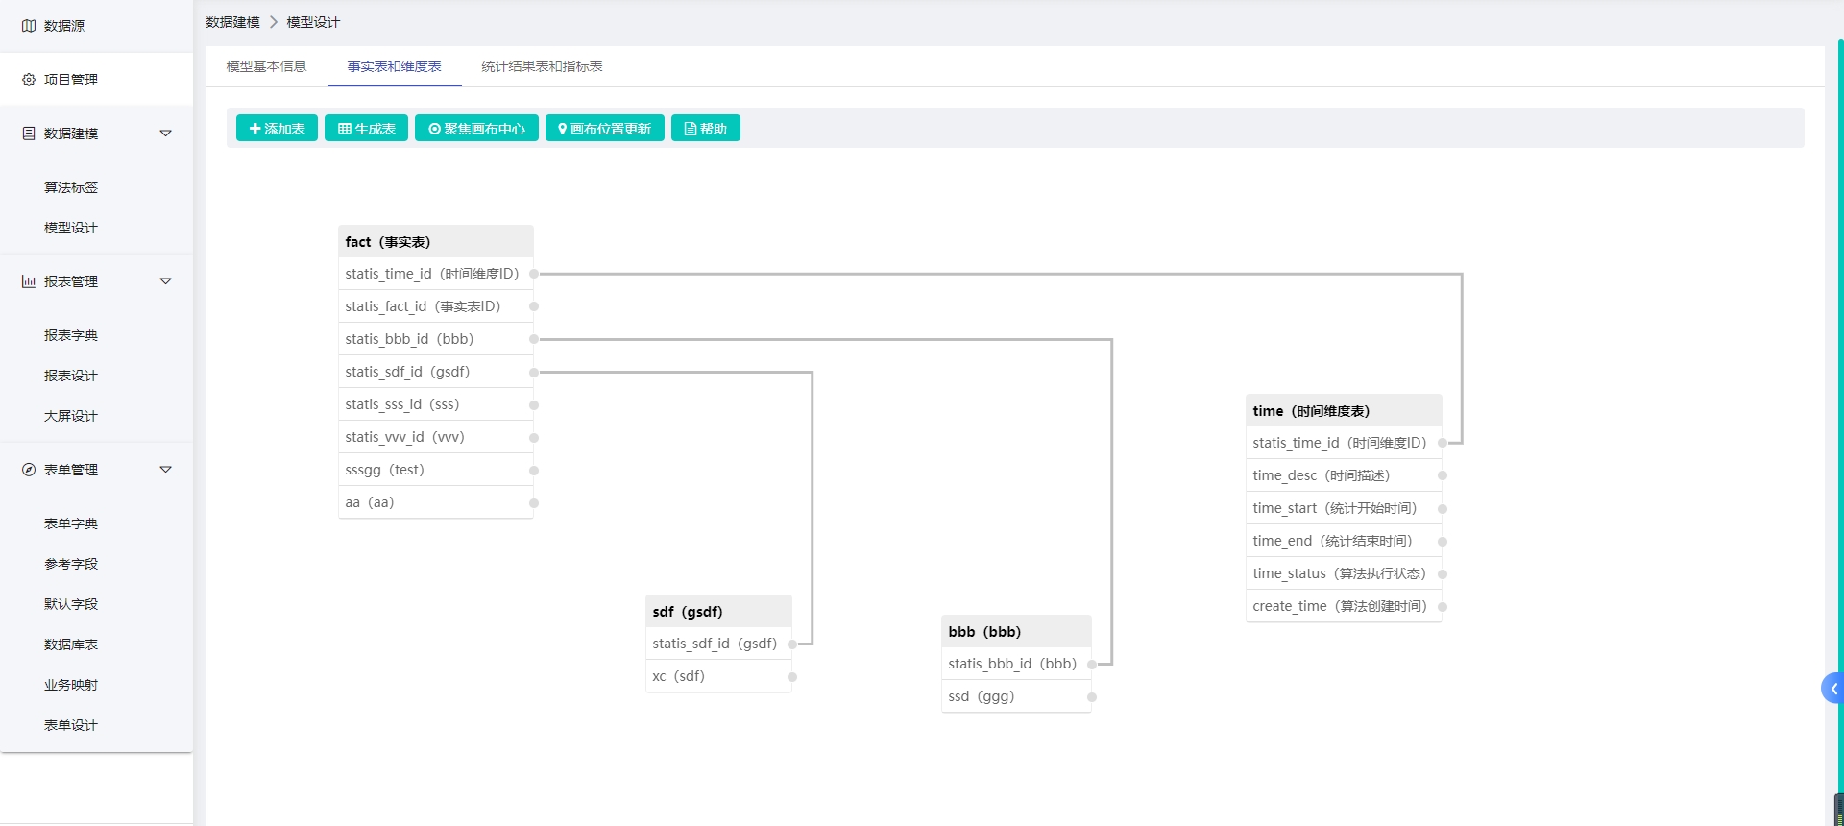Select the 事实表和维度表 tab

click(394, 66)
